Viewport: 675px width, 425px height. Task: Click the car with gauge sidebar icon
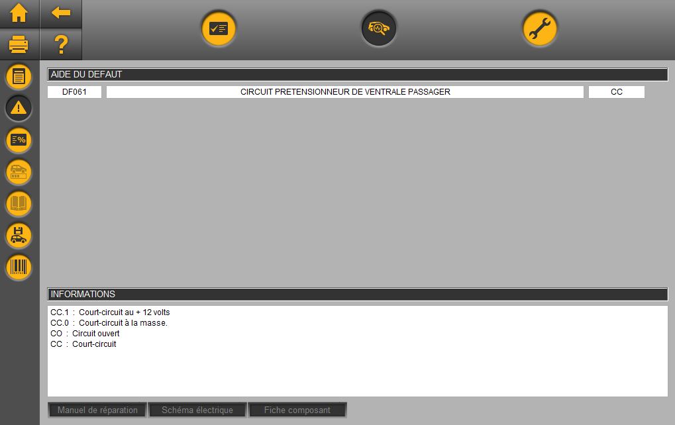(19, 171)
